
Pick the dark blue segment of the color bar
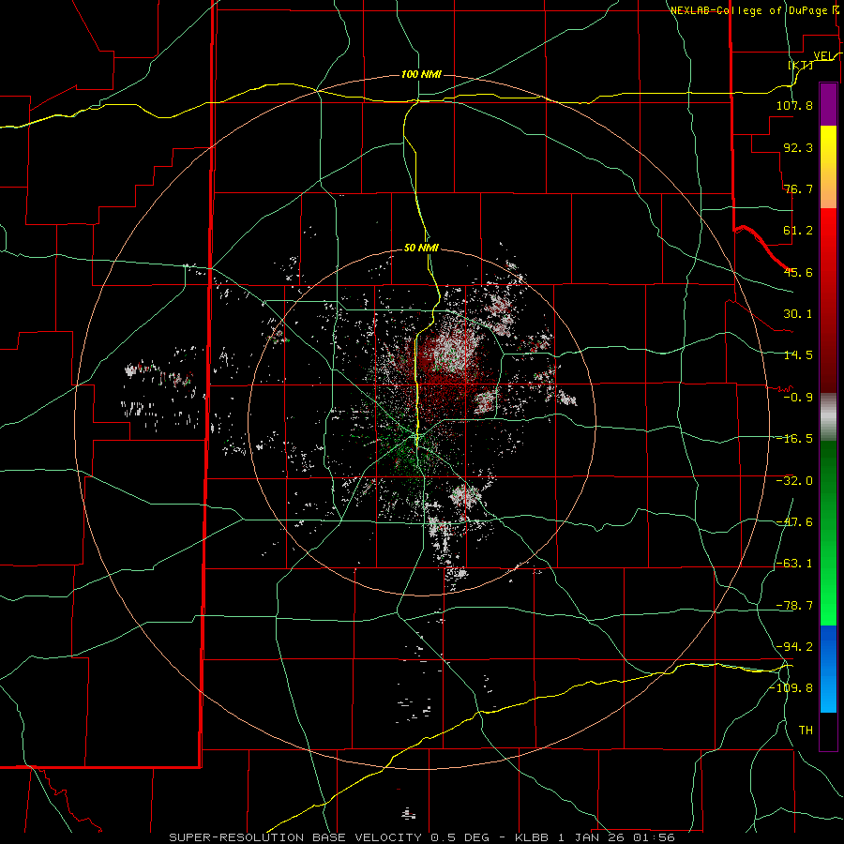[828, 646]
